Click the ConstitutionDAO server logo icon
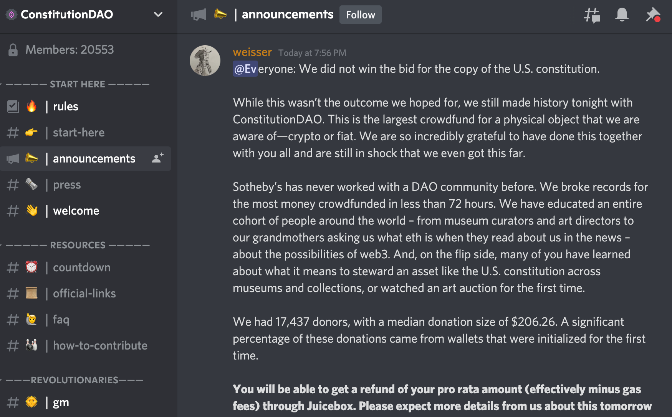 click(12, 15)
